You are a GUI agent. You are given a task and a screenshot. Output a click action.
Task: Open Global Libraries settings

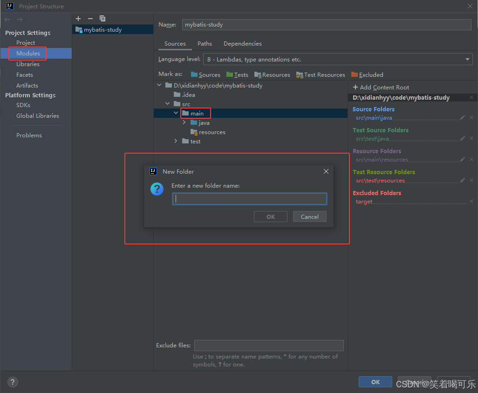37,116
